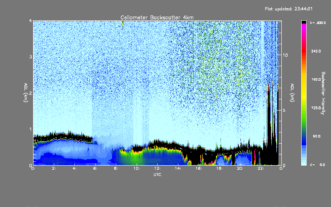Click the '2' km tick on left axis
This screenshot has height=207, width=331.
(31, 93)
